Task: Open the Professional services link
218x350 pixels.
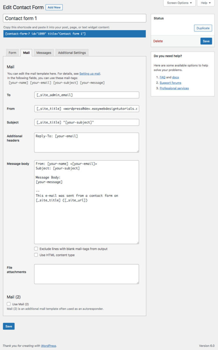Action: point(174,88)
